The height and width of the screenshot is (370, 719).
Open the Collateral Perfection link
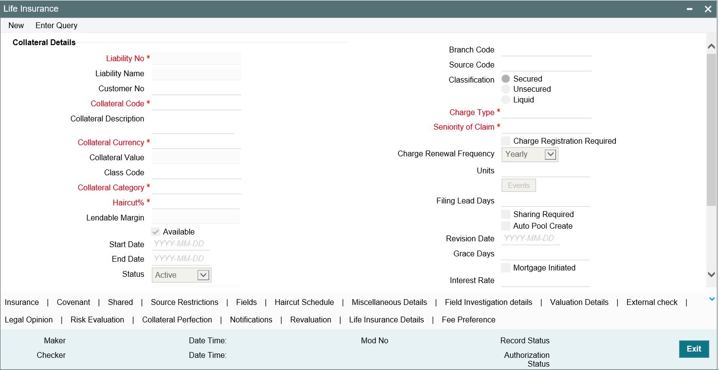click(x=177, y=320)
